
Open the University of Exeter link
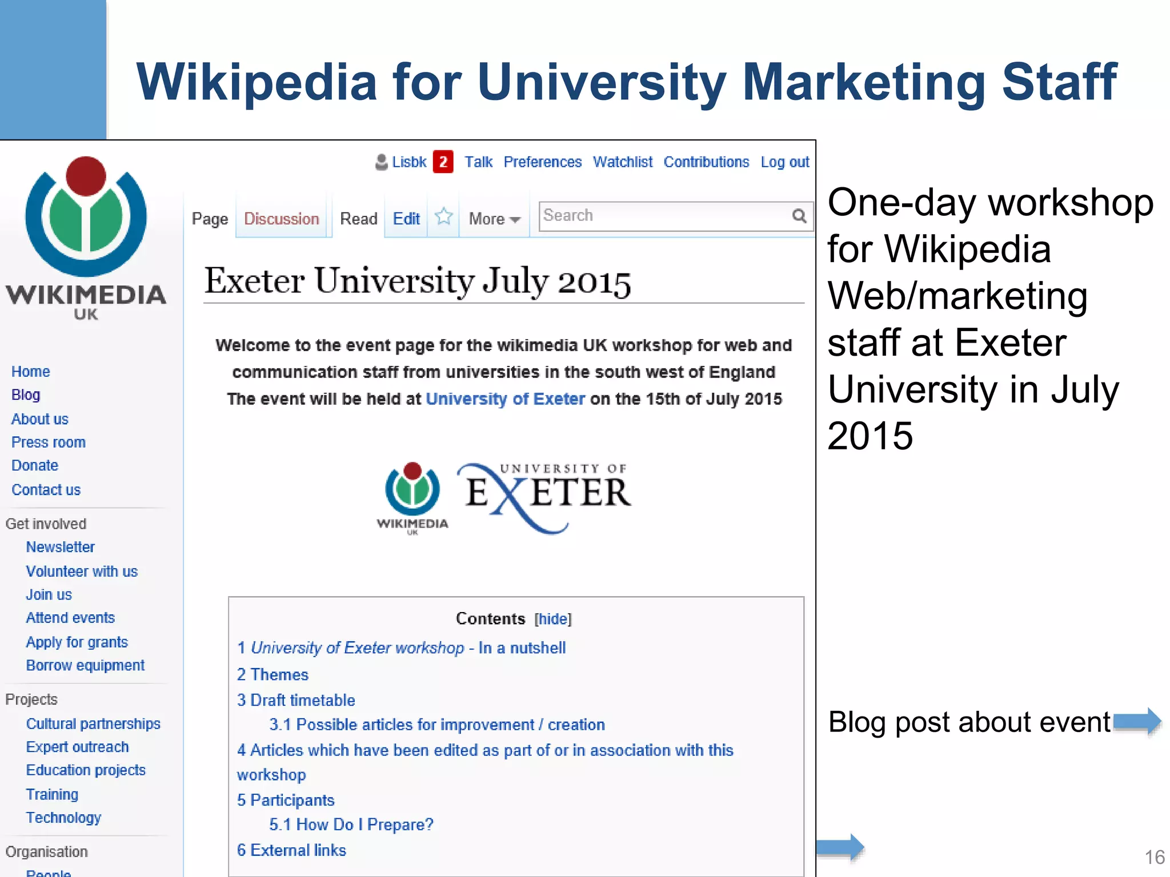pos(506,399)
